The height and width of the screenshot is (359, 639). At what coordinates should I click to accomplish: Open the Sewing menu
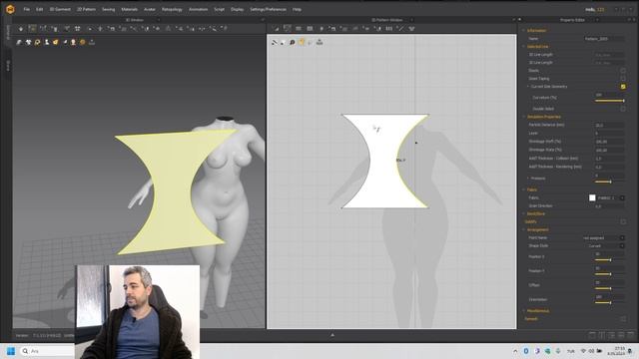(x=109, y=9)
